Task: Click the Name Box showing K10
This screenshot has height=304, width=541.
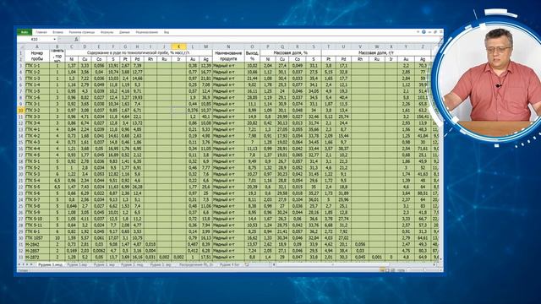Action: click(36, 40)
